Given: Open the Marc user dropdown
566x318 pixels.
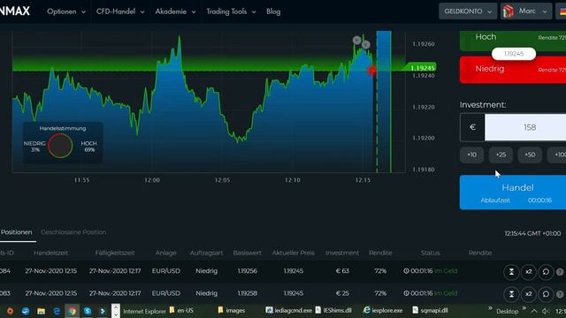Looking at the screenshot, I should tap(526, 11).
